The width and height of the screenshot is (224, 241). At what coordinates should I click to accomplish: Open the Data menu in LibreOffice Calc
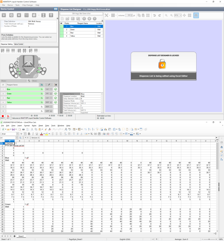pos(47,126)
